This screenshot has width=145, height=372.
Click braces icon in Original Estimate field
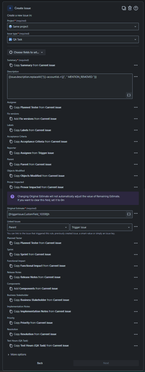129,214
